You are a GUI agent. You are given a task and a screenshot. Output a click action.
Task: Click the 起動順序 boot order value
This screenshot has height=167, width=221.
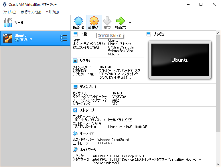(x=120, y=71)
